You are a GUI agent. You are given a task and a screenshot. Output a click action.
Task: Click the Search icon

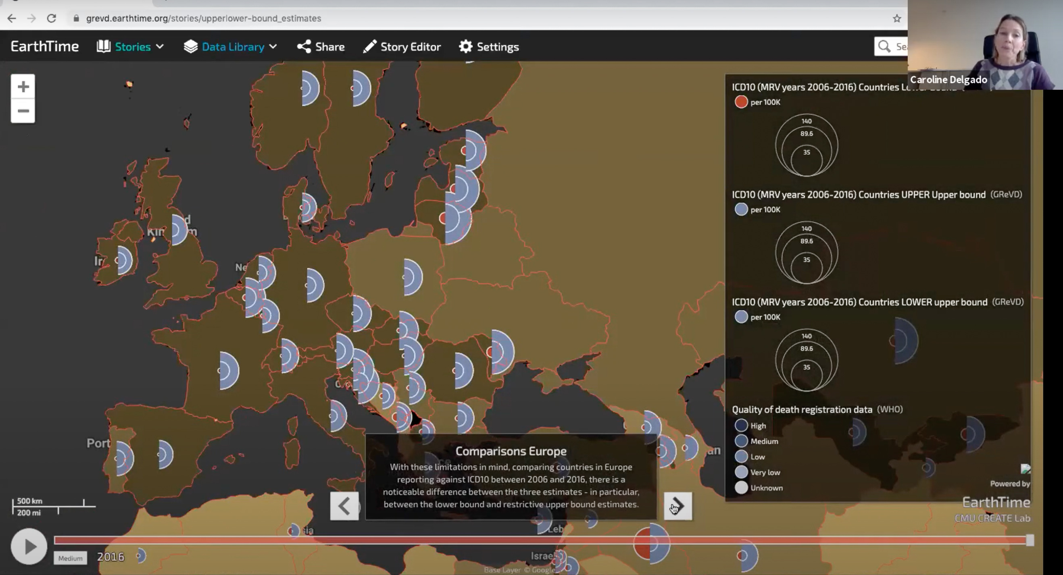[884, 45]
